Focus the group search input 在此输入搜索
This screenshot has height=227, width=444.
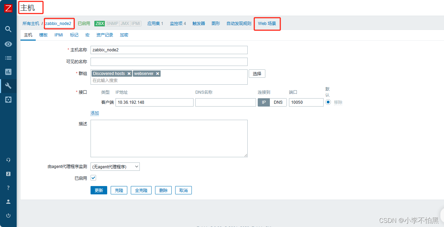point(169,81)
